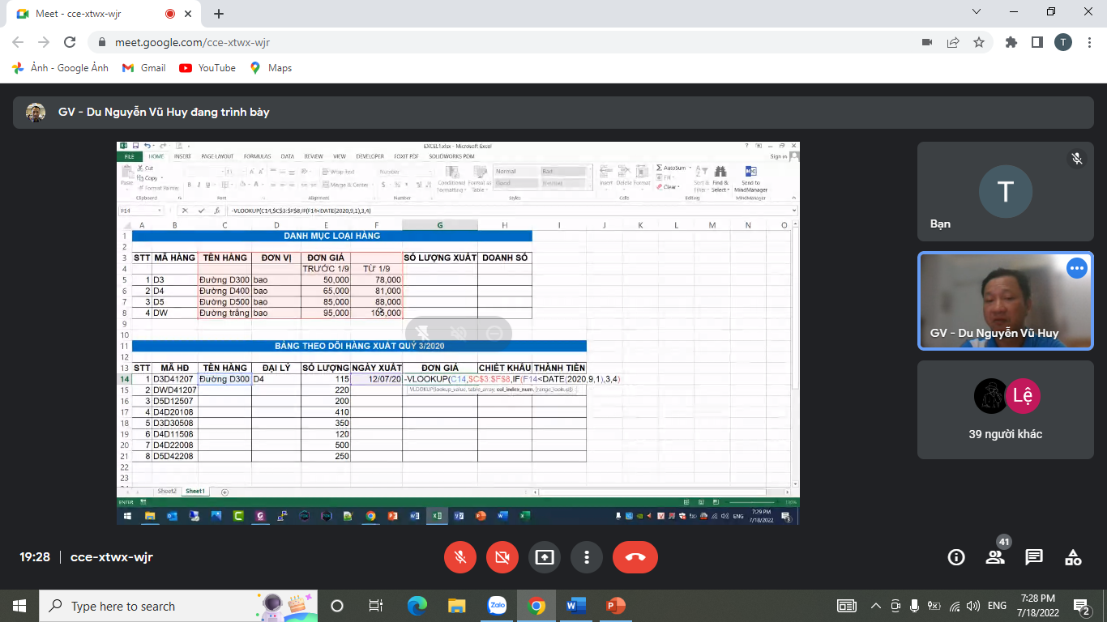Open the meeting details info icon
This screenshot has width=1107, height=622.
pyautogui.click(x=956, y=557)
